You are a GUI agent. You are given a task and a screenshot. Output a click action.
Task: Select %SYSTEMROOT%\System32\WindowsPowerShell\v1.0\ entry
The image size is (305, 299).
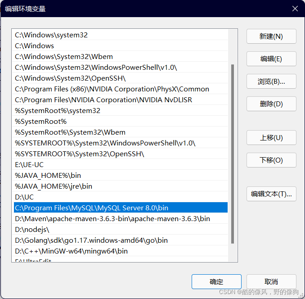[x=121, y=143]
